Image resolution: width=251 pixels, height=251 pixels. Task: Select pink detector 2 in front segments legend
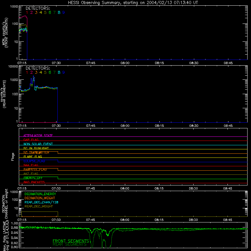click(32, 13)
